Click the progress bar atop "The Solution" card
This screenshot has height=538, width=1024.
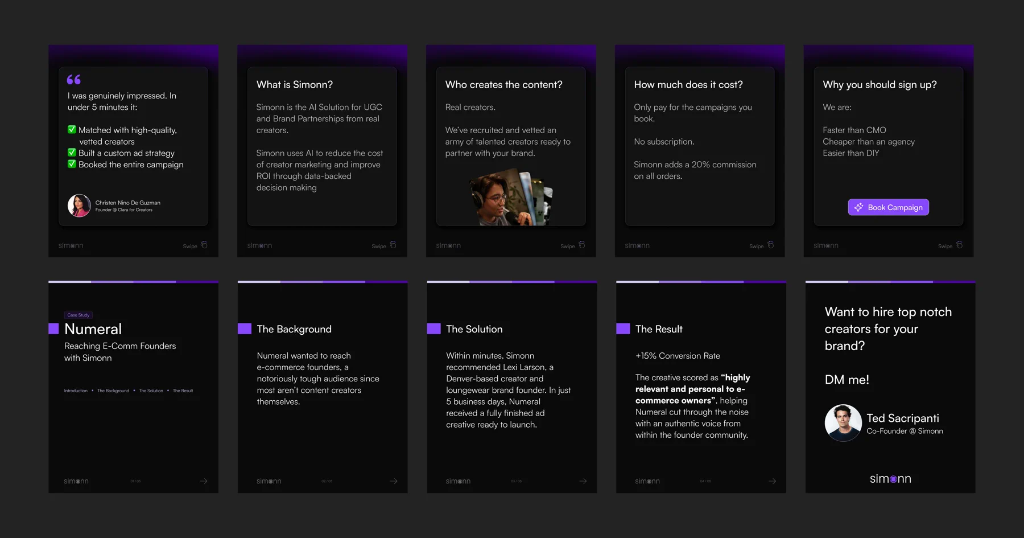tap(512, 282)
